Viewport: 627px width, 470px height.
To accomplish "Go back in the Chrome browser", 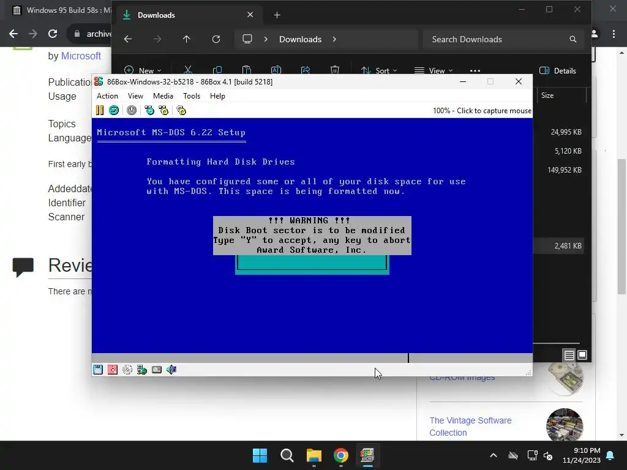I will [13, 34].
